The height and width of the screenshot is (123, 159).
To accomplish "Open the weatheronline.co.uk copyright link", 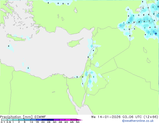I will [x=138, y=121].
